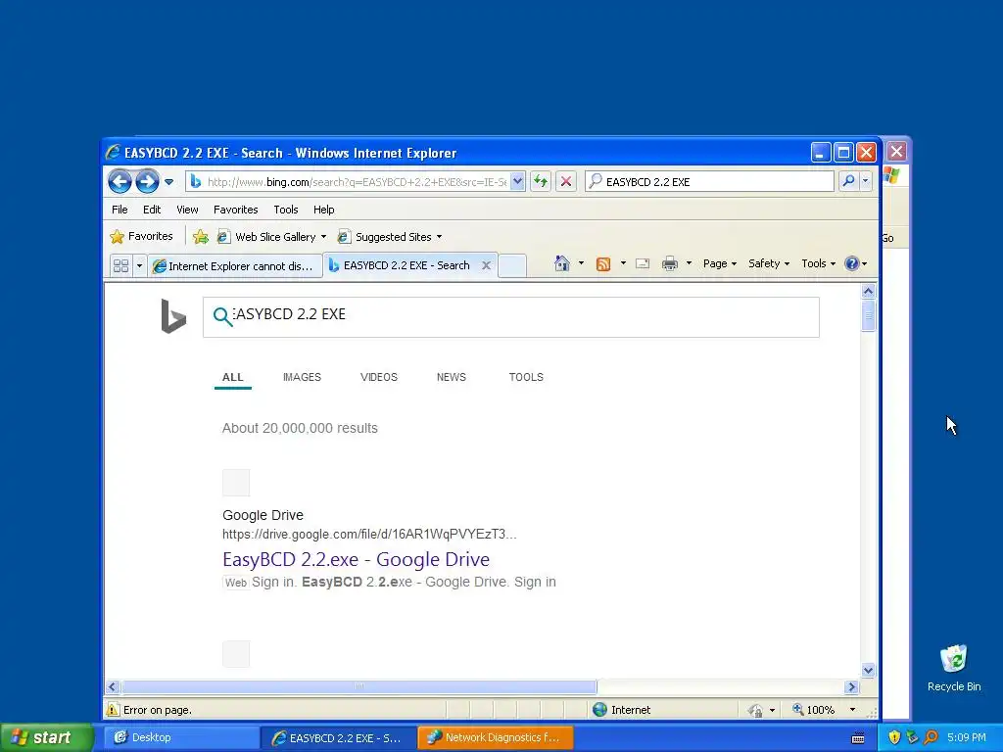Viewport: 1003px width, 752px height.
Task: Open the Tools menu in menu bar
Action: coord(286,210)
